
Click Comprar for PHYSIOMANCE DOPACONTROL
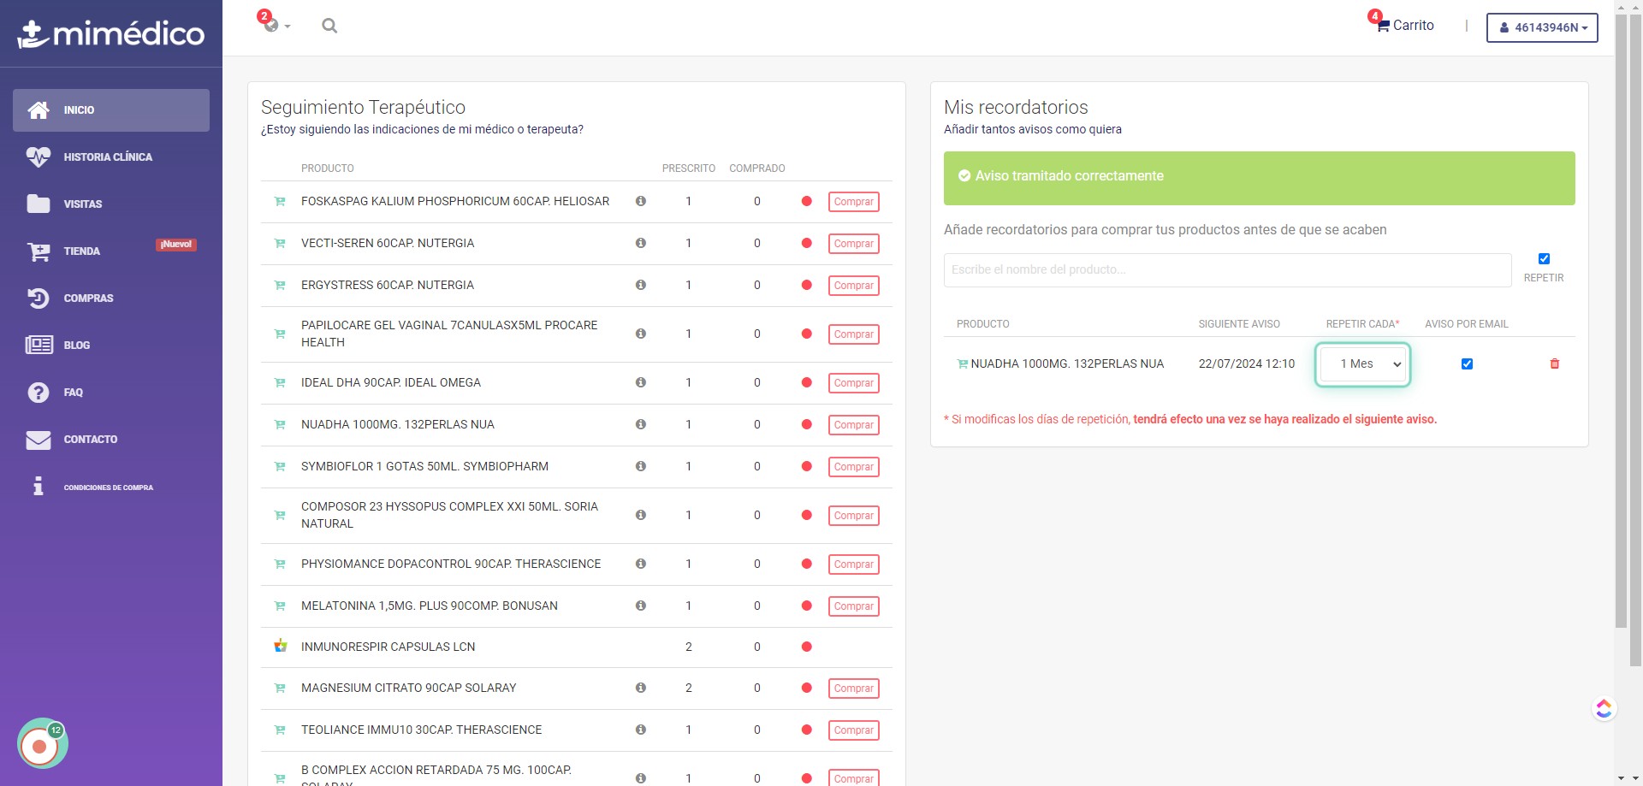click(x=853, y=564)
